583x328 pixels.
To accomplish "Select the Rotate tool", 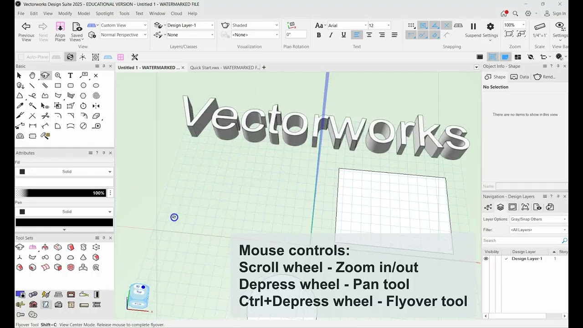I will (83, 106).
